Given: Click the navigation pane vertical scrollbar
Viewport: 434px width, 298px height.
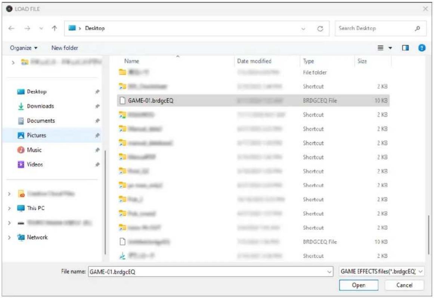Looking at the screenshot, I should tap(105, 202).
